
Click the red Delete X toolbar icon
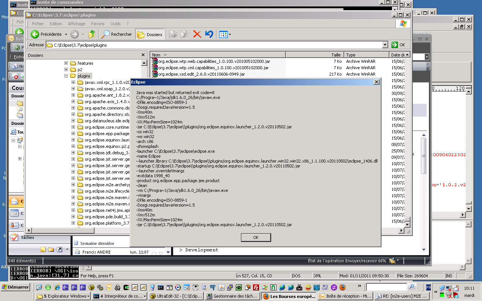click(x=197, y=34)
